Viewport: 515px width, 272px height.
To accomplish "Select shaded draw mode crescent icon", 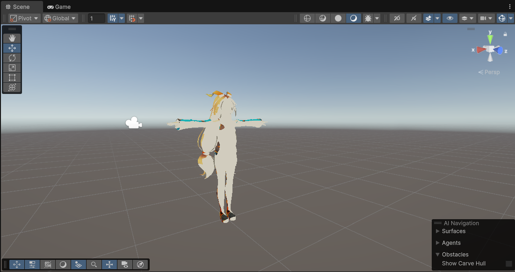I will click(354, 18).
